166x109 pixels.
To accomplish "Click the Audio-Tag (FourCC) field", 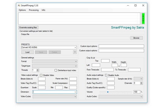I will click(x=111, y=83).
